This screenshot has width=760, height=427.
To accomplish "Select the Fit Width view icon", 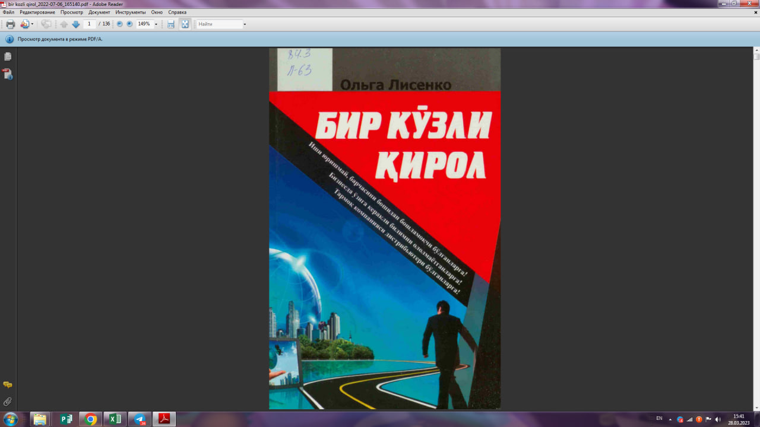I will click(x=170, y=24).
